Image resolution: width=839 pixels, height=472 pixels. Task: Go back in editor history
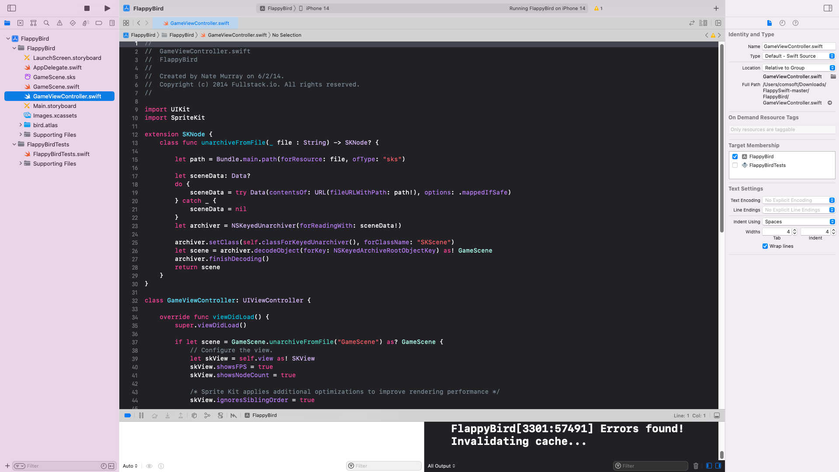139,23
